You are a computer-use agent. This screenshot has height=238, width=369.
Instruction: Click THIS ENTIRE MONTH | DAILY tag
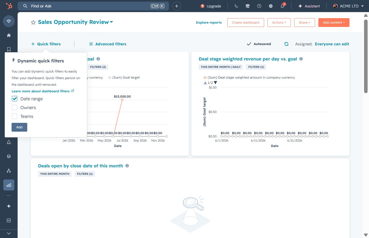[221, 67]
